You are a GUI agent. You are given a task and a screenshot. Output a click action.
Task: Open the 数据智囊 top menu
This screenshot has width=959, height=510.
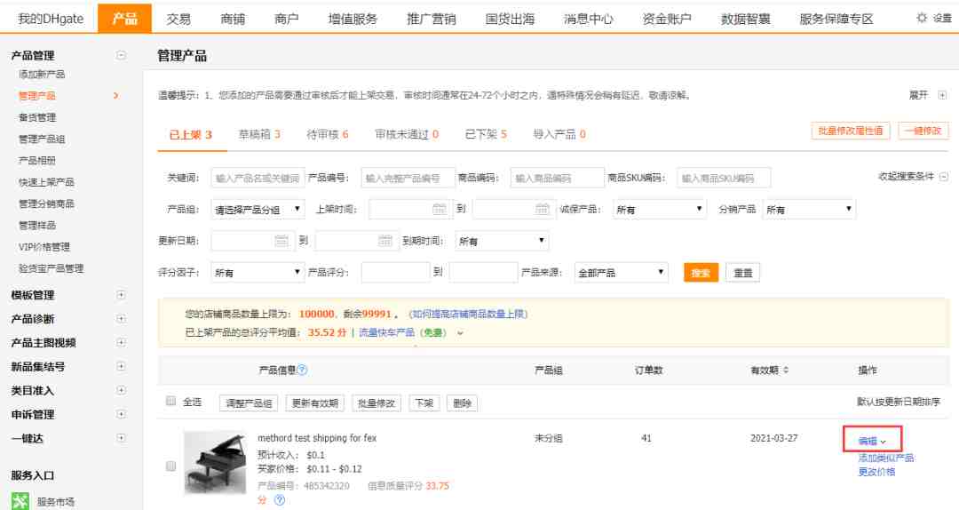click(x=745, y=19)
